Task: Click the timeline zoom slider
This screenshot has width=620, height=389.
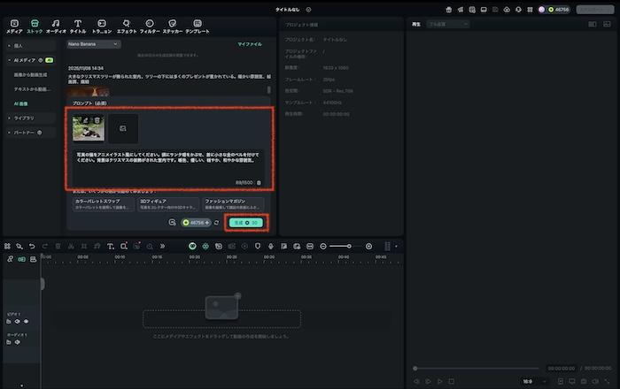Action: (341, 246)
